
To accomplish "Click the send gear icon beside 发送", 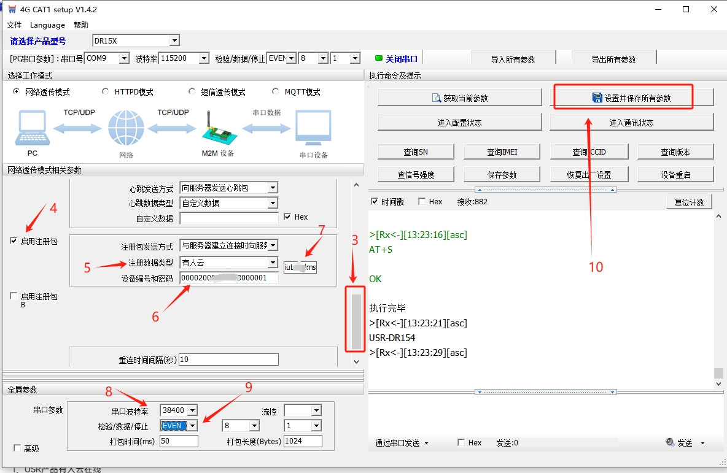I will pos(670,442).
